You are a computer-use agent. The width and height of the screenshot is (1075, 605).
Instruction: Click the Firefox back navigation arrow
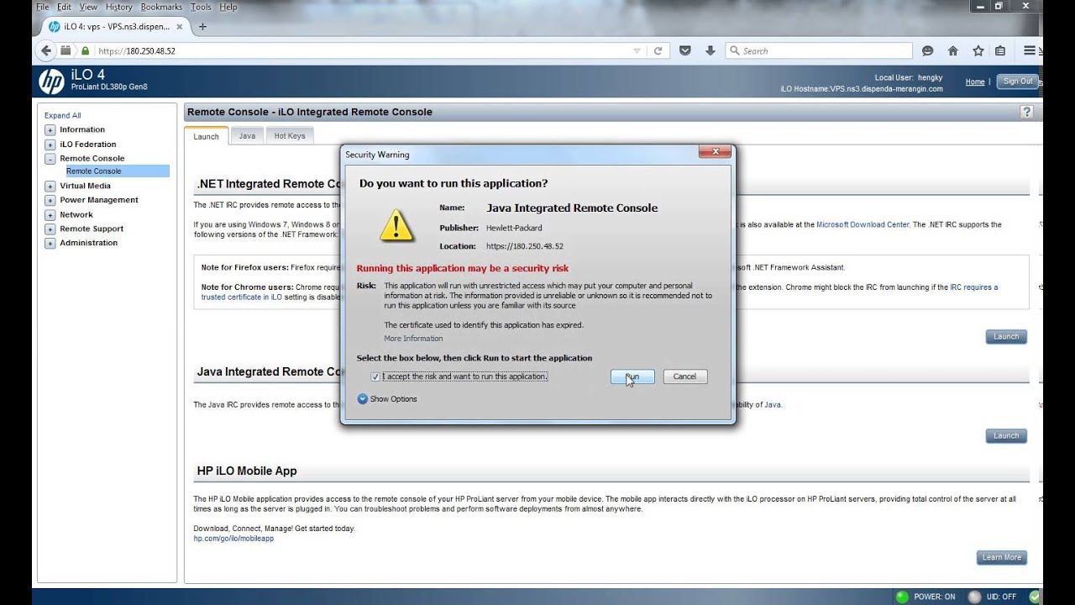(45, 50)
